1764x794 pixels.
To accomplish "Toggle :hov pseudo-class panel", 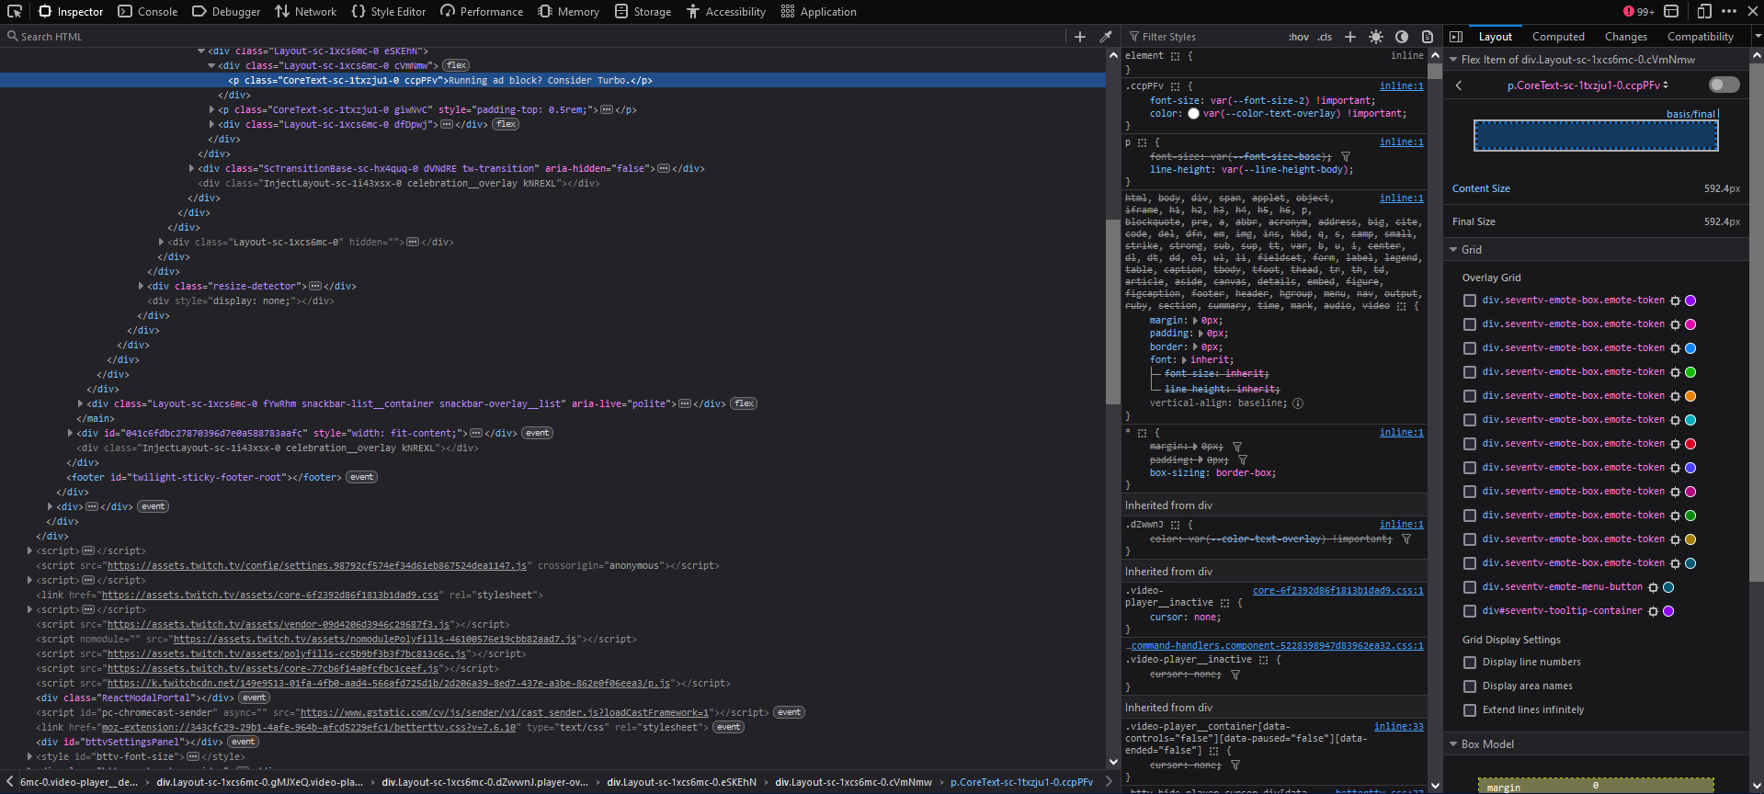I will pos(1298,37).
